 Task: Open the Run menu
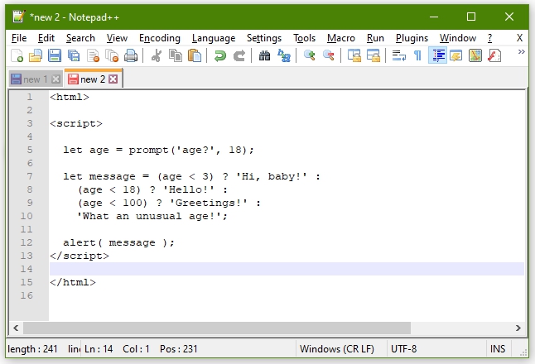(375, 38)
